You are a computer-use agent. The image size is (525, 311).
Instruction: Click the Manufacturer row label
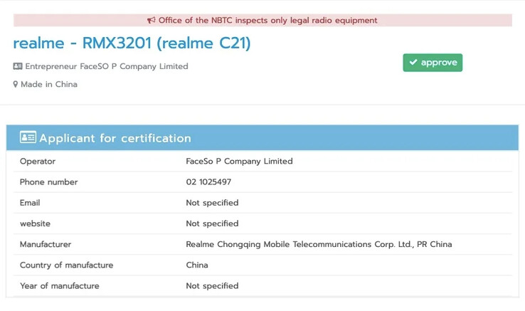click(46, 244)
